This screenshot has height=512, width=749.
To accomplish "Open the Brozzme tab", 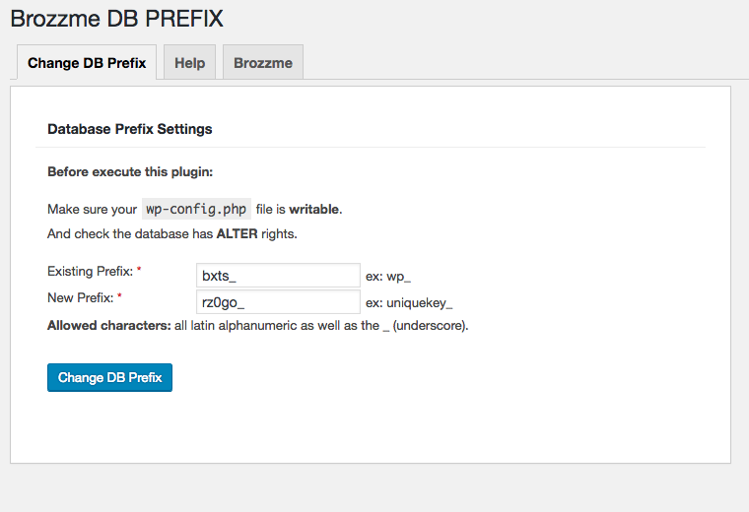I will tap(263, 62).
